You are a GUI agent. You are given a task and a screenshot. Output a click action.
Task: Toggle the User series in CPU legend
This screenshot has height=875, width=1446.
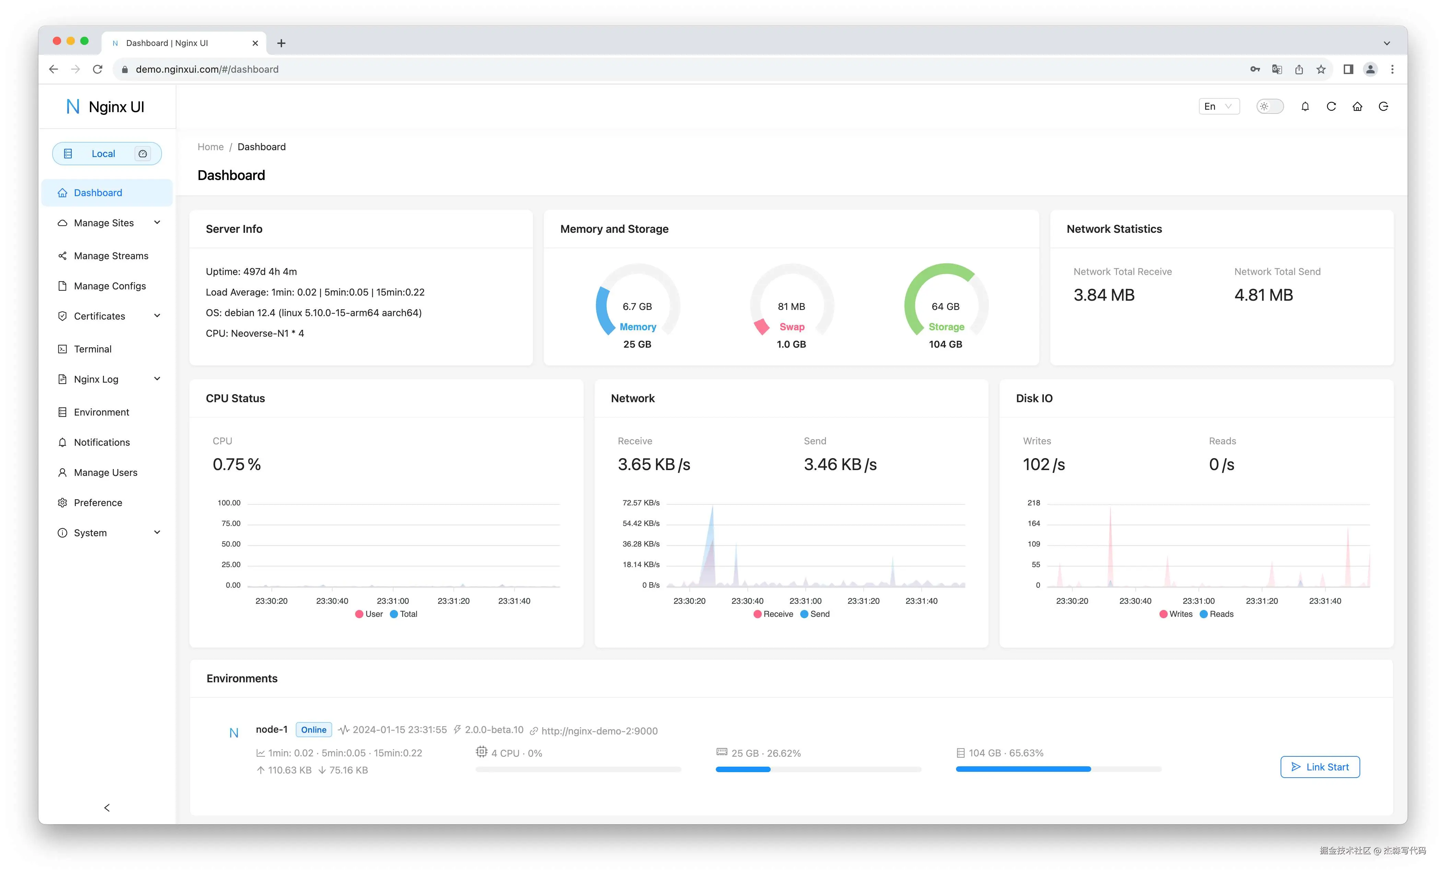click(x=369, y=614)
